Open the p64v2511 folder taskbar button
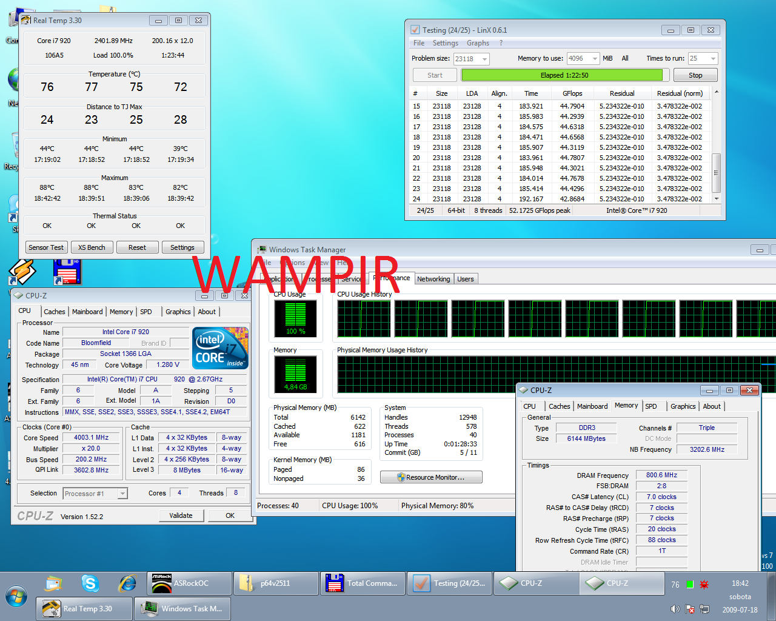776x621 pixels. [x=276, y=583]
